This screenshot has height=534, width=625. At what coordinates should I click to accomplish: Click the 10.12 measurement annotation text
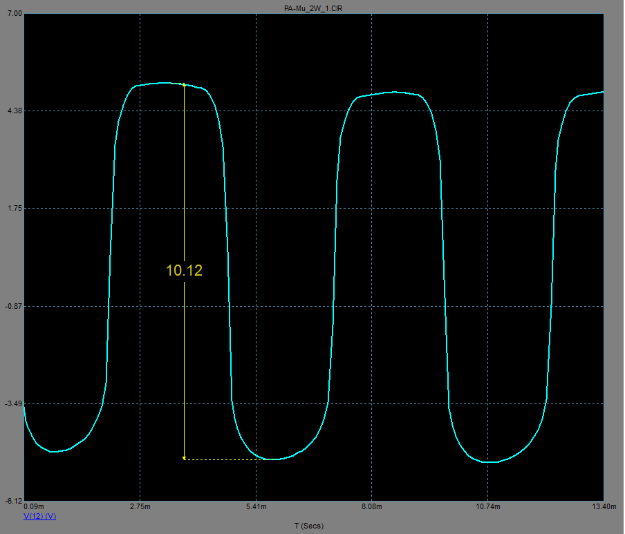(x=184, y=271)
